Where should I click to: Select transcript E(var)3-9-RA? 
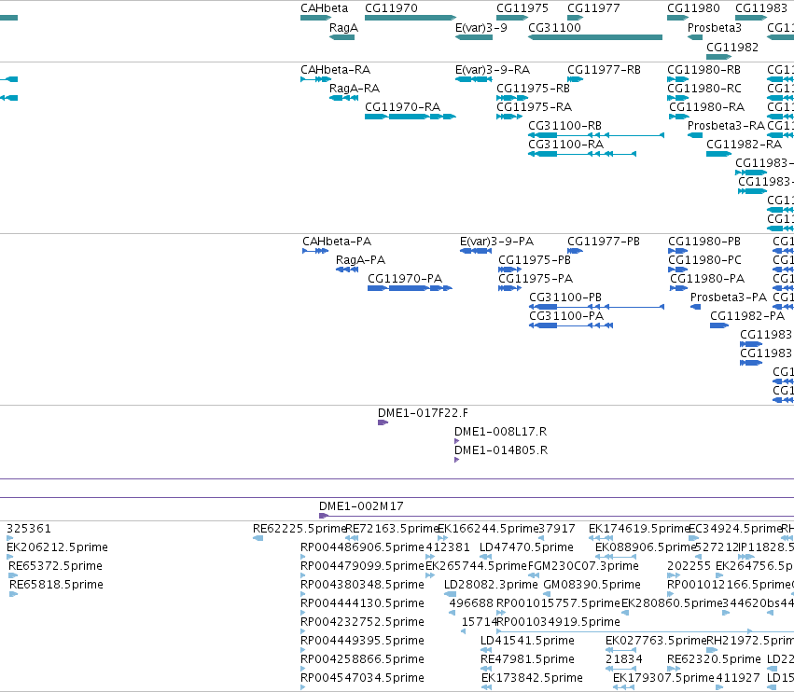coord(473,79)
